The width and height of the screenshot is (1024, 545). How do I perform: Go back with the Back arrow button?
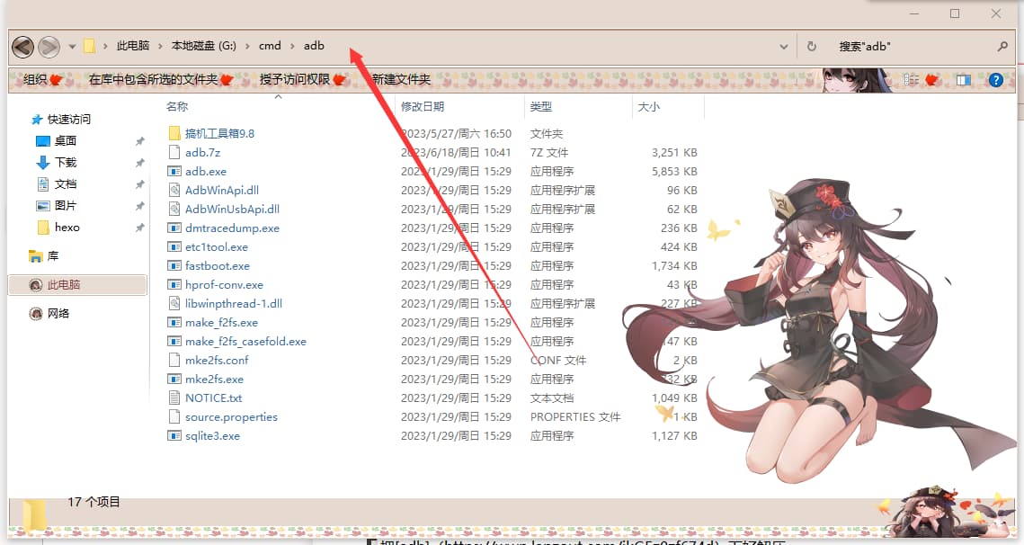[22, 47]
